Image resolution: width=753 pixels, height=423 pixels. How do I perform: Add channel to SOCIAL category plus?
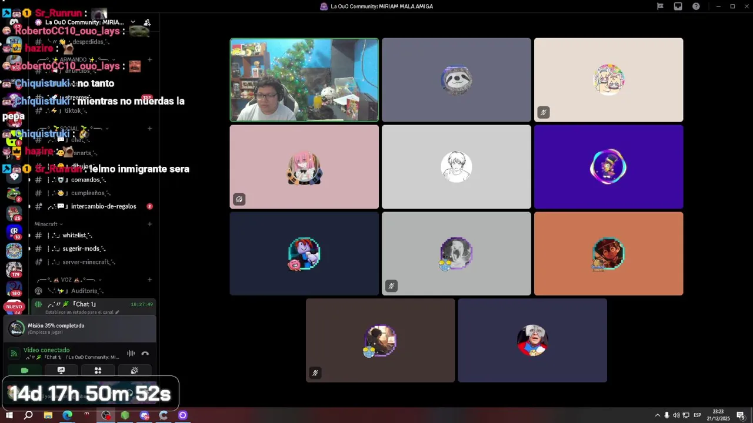click(x=150, y=128)
